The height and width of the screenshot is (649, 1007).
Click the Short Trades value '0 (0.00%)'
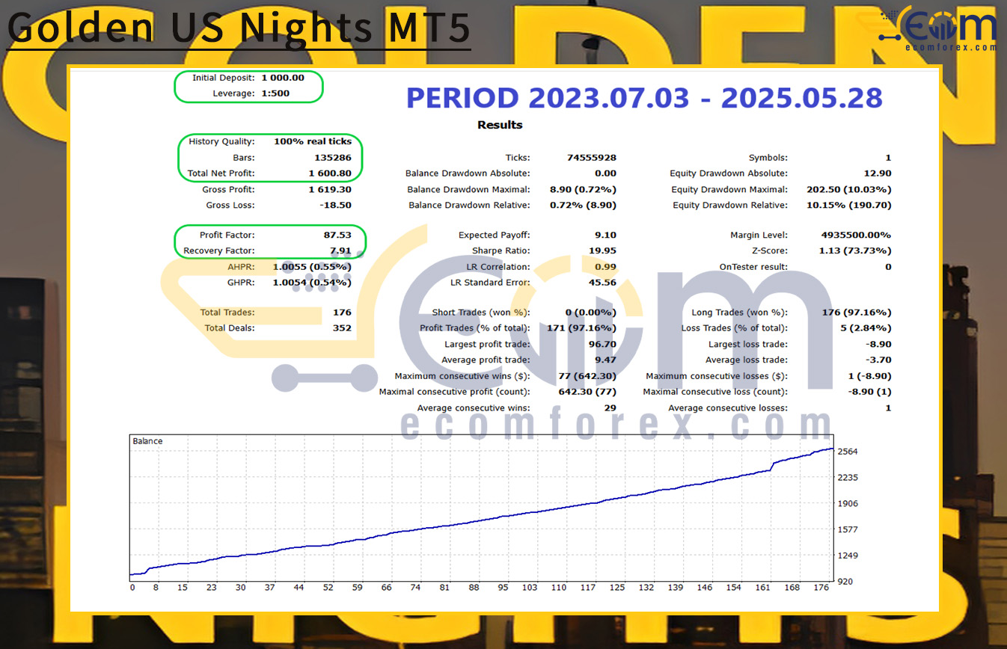tap(591, 313)
